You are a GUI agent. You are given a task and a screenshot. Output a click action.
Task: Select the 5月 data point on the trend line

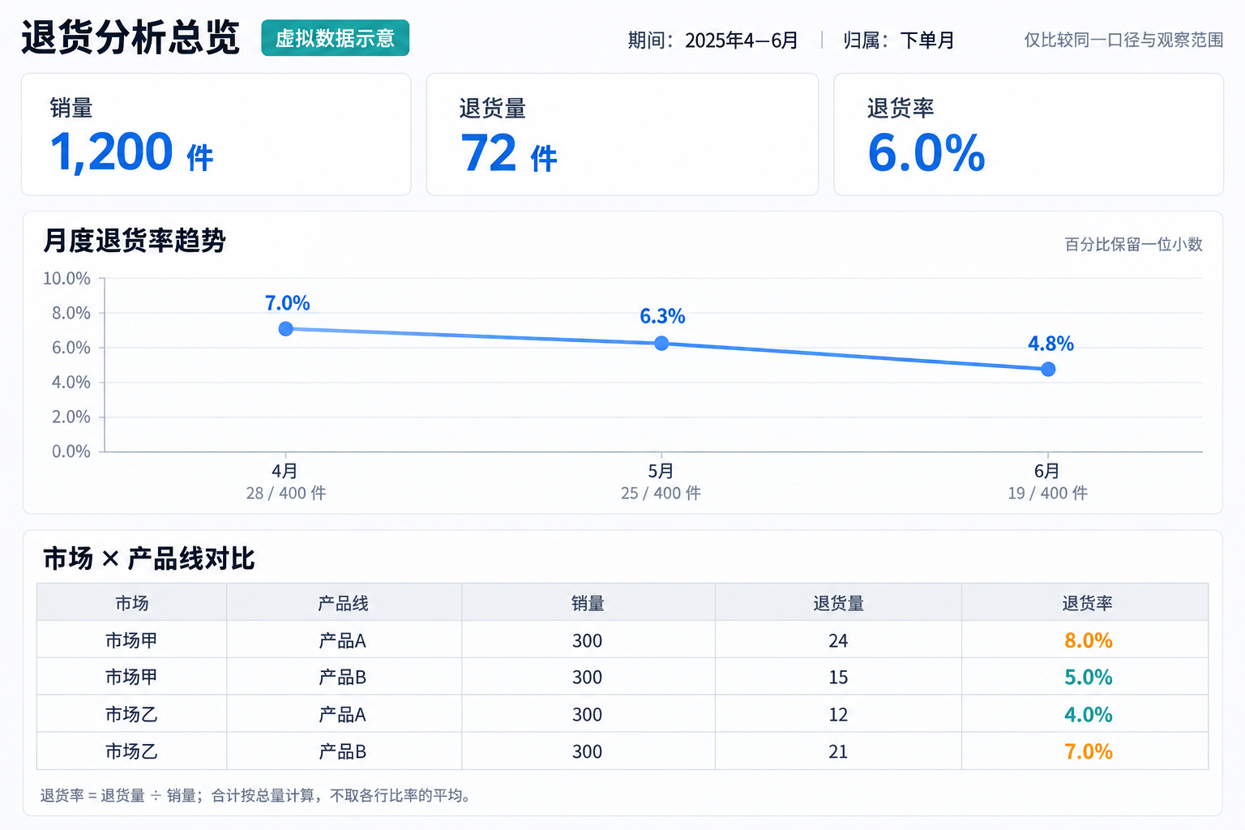(661, 344)
